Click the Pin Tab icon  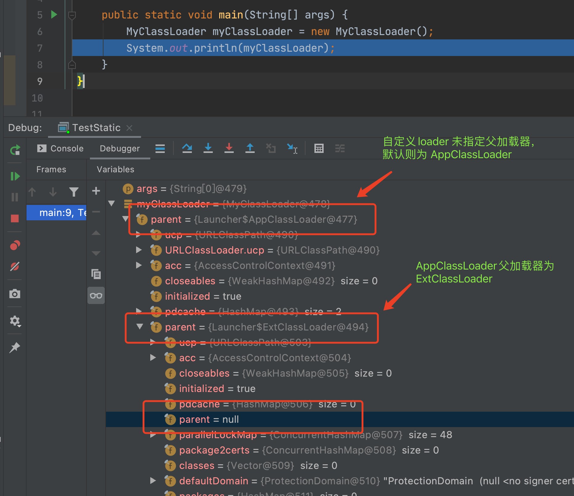[15, 348]
